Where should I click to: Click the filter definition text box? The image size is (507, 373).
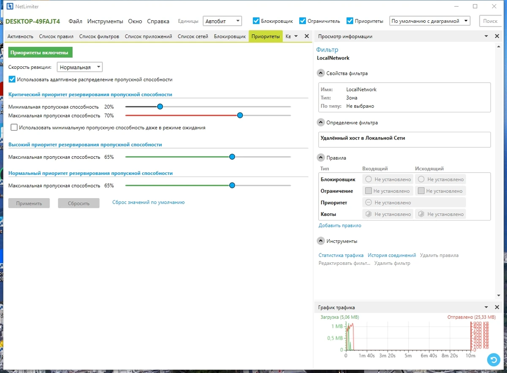pyautogui.click(x=404, y=139)
